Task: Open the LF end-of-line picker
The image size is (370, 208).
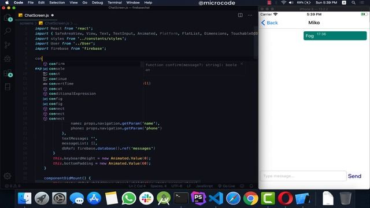Action: pos(189,186)
